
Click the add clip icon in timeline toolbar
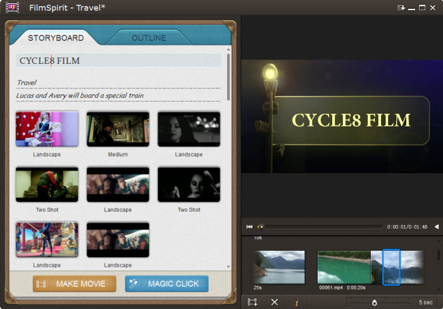point(253,302)
